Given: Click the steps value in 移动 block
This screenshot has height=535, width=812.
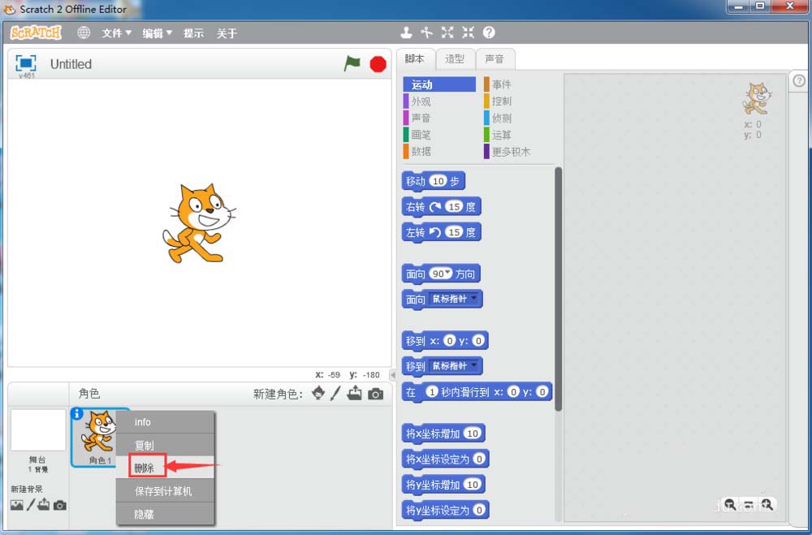Looking at the screenshot, I should click(x=438, y=181).
